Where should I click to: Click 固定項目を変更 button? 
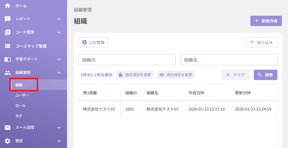point(135,75)
